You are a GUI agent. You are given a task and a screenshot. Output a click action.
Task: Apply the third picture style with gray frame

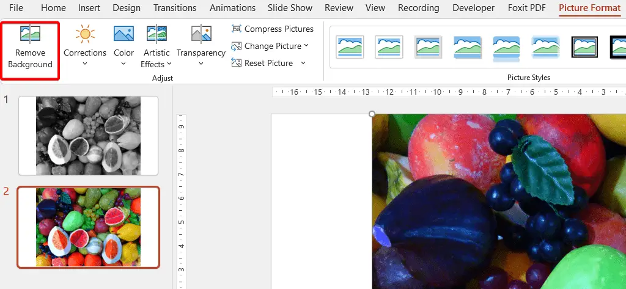(428, 47)
